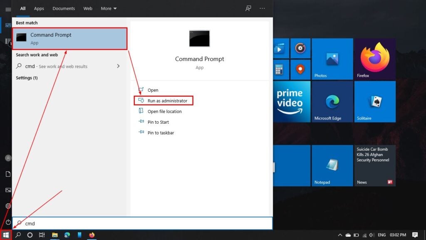
Task: Open Firefox from the taskbar
Action: pyautogui.click(x=92, y=235)
